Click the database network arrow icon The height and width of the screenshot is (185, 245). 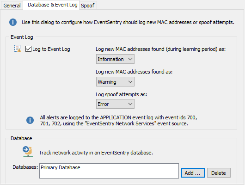[28, 152]
